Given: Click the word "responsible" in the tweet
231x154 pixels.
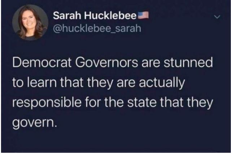Looking at the screenshot, I should click(x=47, y=103).
